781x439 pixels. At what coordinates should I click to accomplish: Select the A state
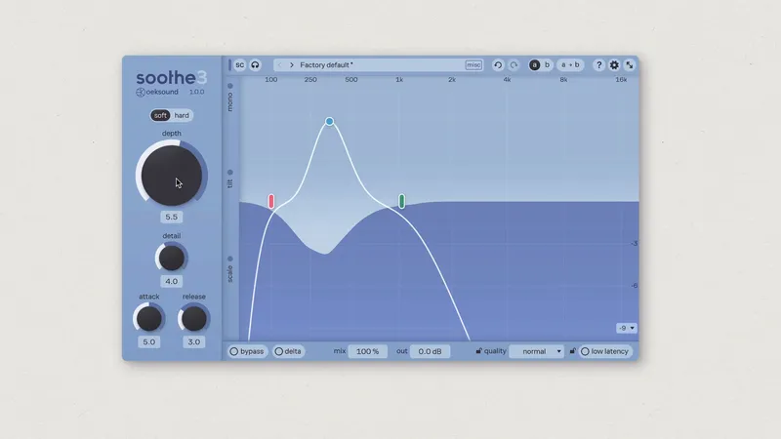pos(534,65)
